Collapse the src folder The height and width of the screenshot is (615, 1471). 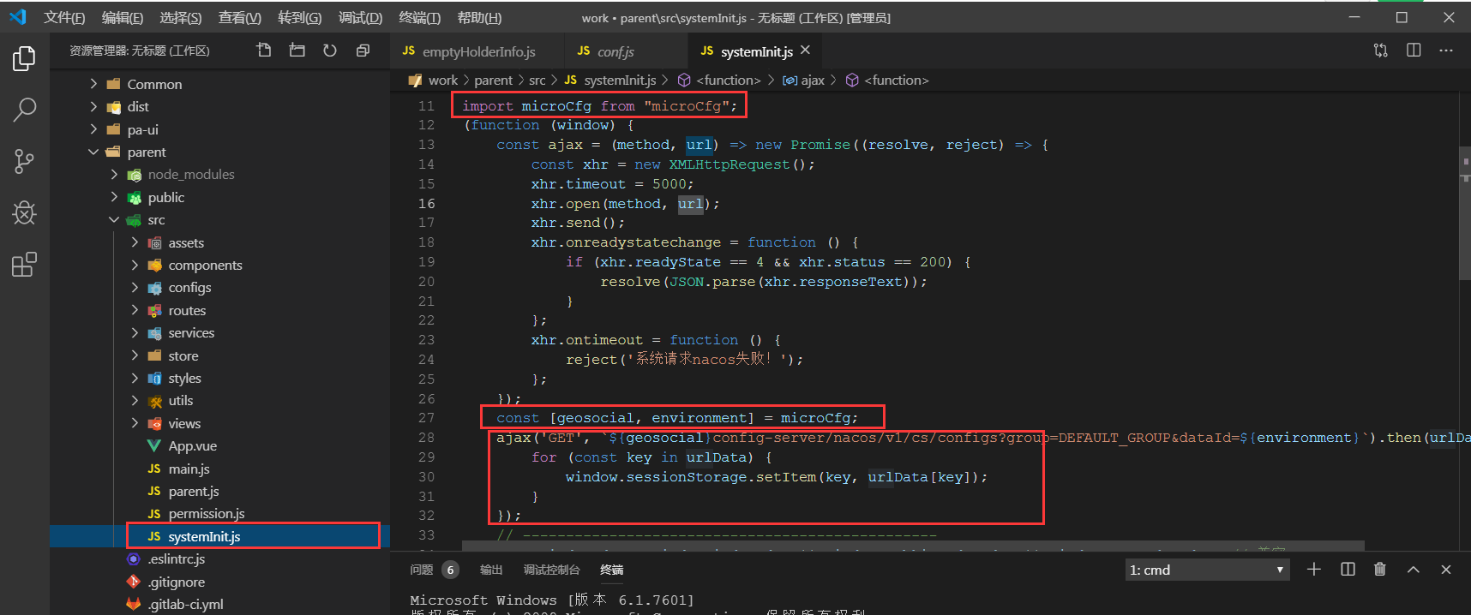[114, 219]
